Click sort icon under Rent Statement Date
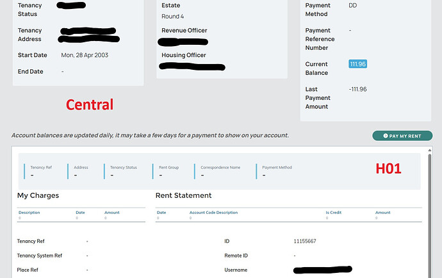Image resolution: width=442 pixels, height=278 pixels. click(x=158, y=218)
